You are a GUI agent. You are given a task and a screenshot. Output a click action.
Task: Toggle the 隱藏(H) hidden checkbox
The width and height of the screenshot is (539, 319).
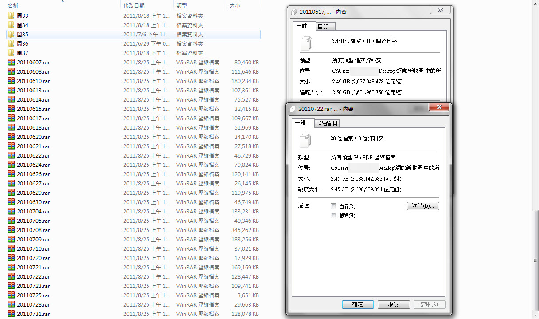(333, 216)
